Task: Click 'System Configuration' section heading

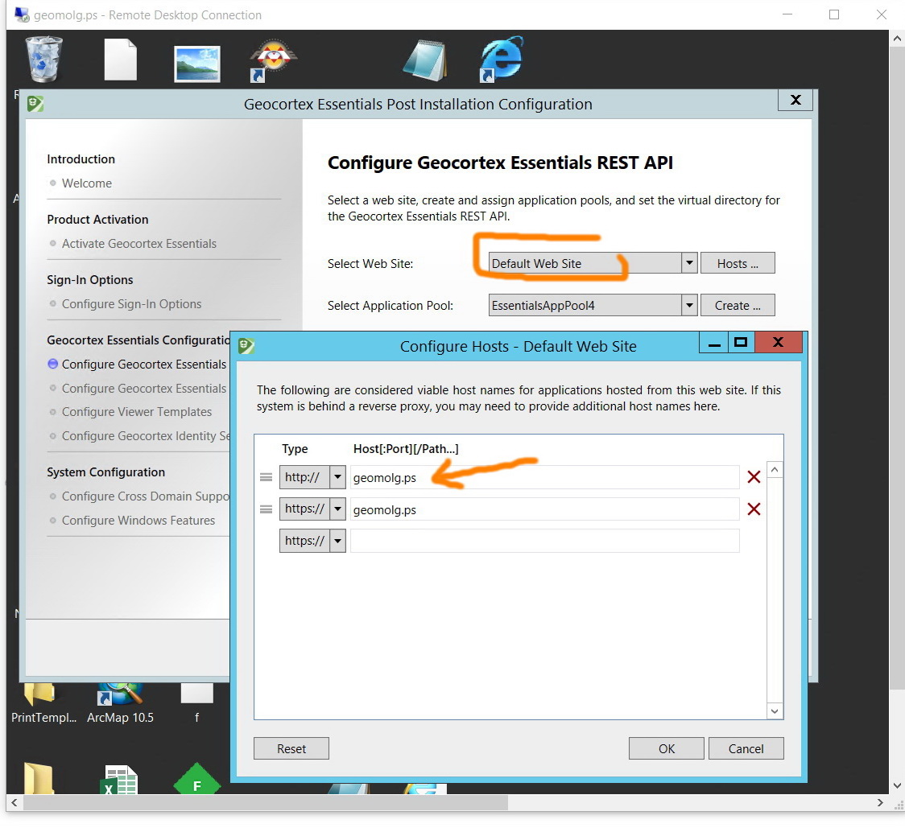Action: 105,472
